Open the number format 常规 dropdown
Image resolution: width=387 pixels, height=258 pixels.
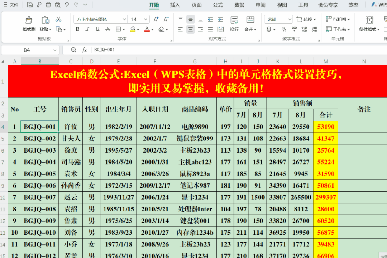(290, 19)
